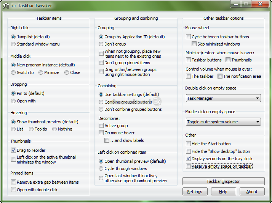
Task: Click the 7+ Taskbar Tweaker title icon
Action: 6,6
